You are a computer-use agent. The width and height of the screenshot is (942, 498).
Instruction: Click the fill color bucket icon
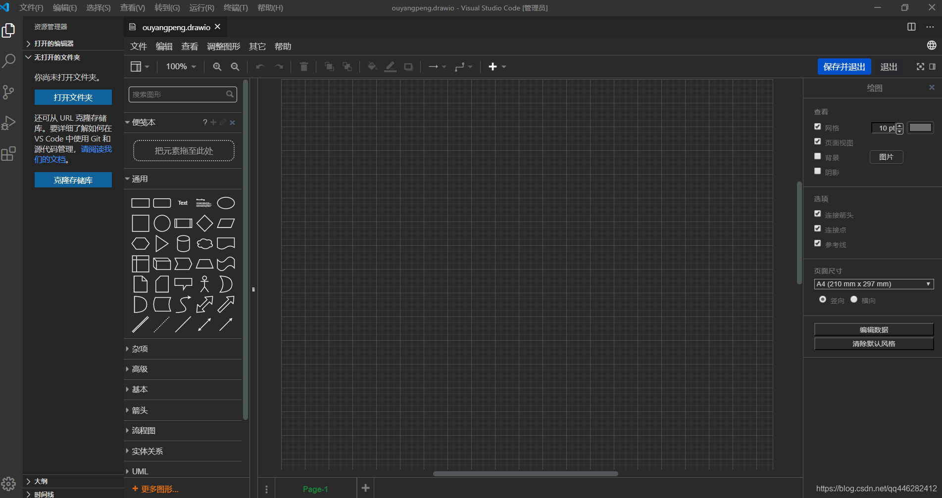(372, 67)
